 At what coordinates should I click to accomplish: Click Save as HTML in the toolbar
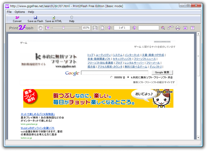pos(53,19)
